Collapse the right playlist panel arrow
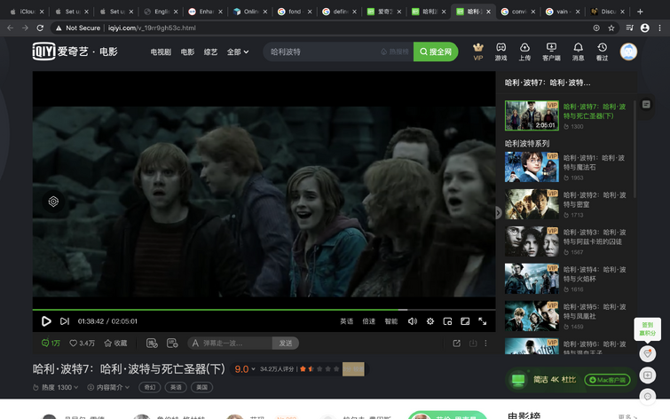The image size is (670, 419). pyautogui.click(x=498, y=212)
